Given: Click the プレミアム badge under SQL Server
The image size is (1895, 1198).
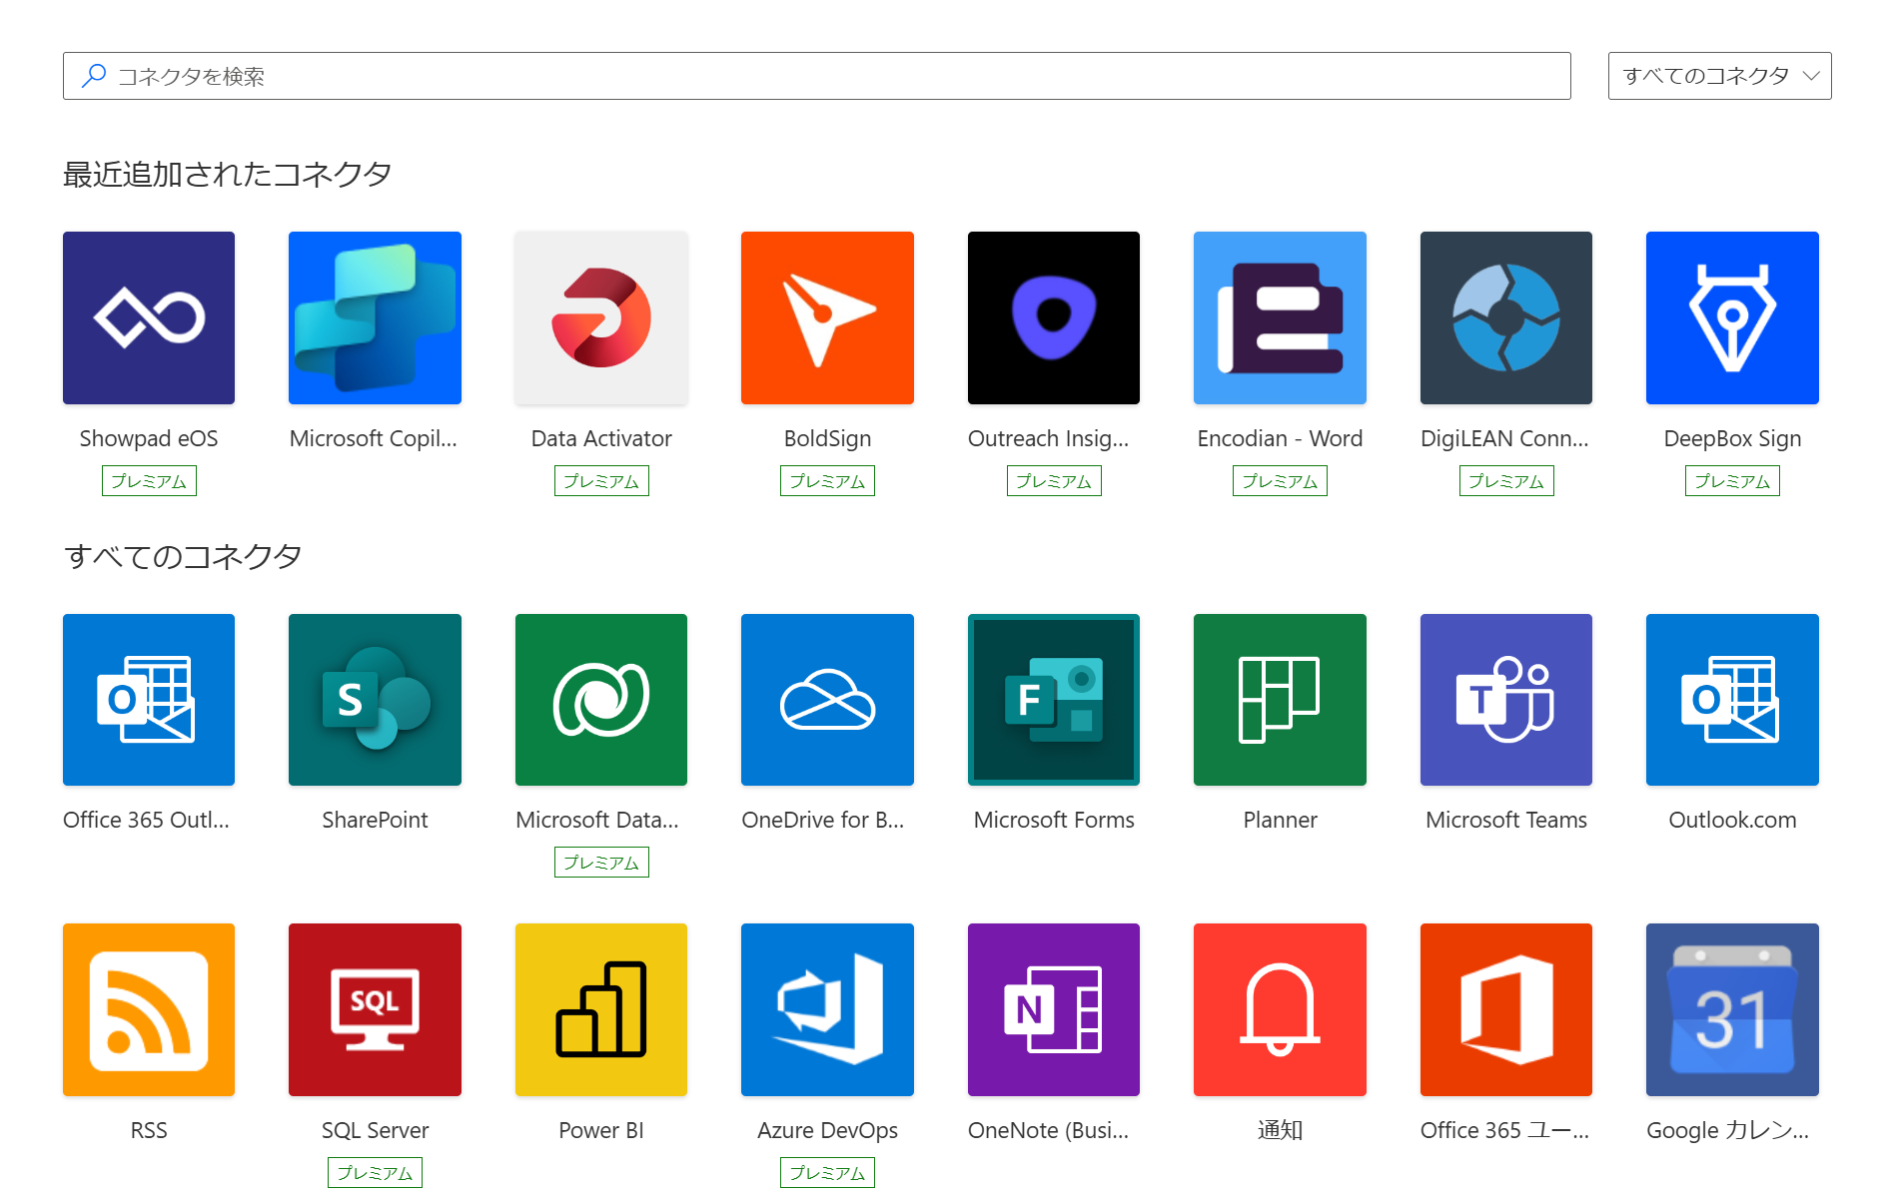Looking at the screenshot, I should [x=375, y=1173].
